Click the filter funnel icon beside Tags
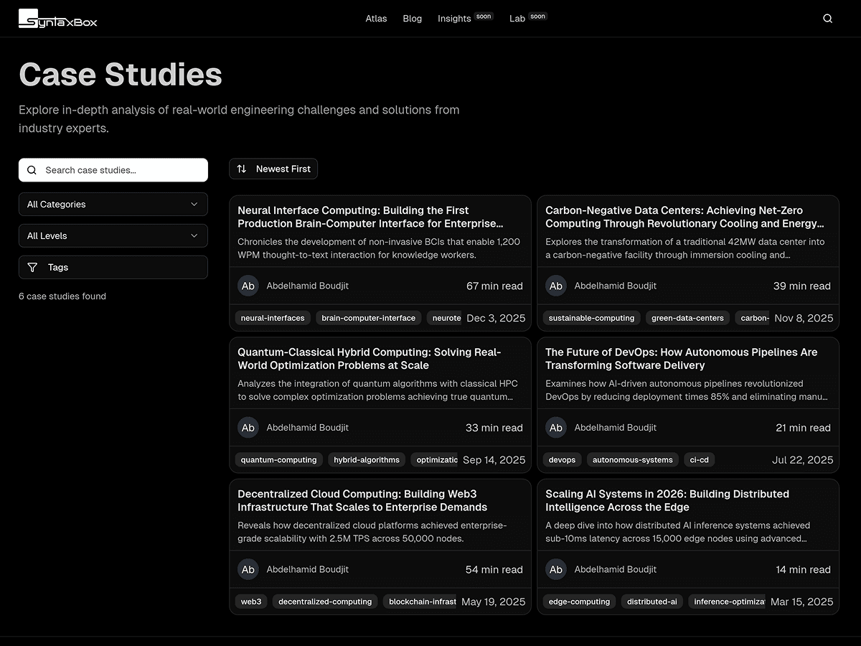The width and height of the screenshot is (861, 646). coord(32,268)
